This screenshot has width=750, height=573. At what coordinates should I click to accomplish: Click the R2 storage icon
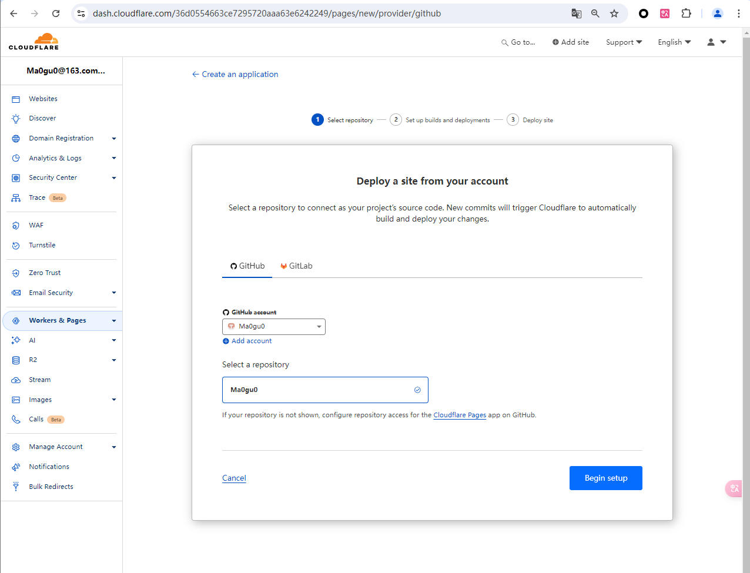coord(16,360)
